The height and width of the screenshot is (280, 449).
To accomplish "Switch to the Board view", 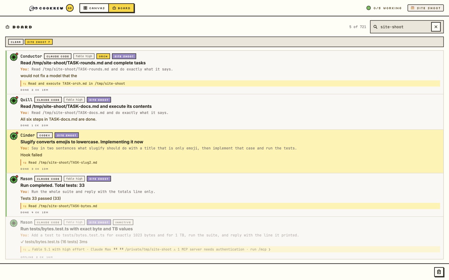I will pyautogui.click(x=121, y=8).
